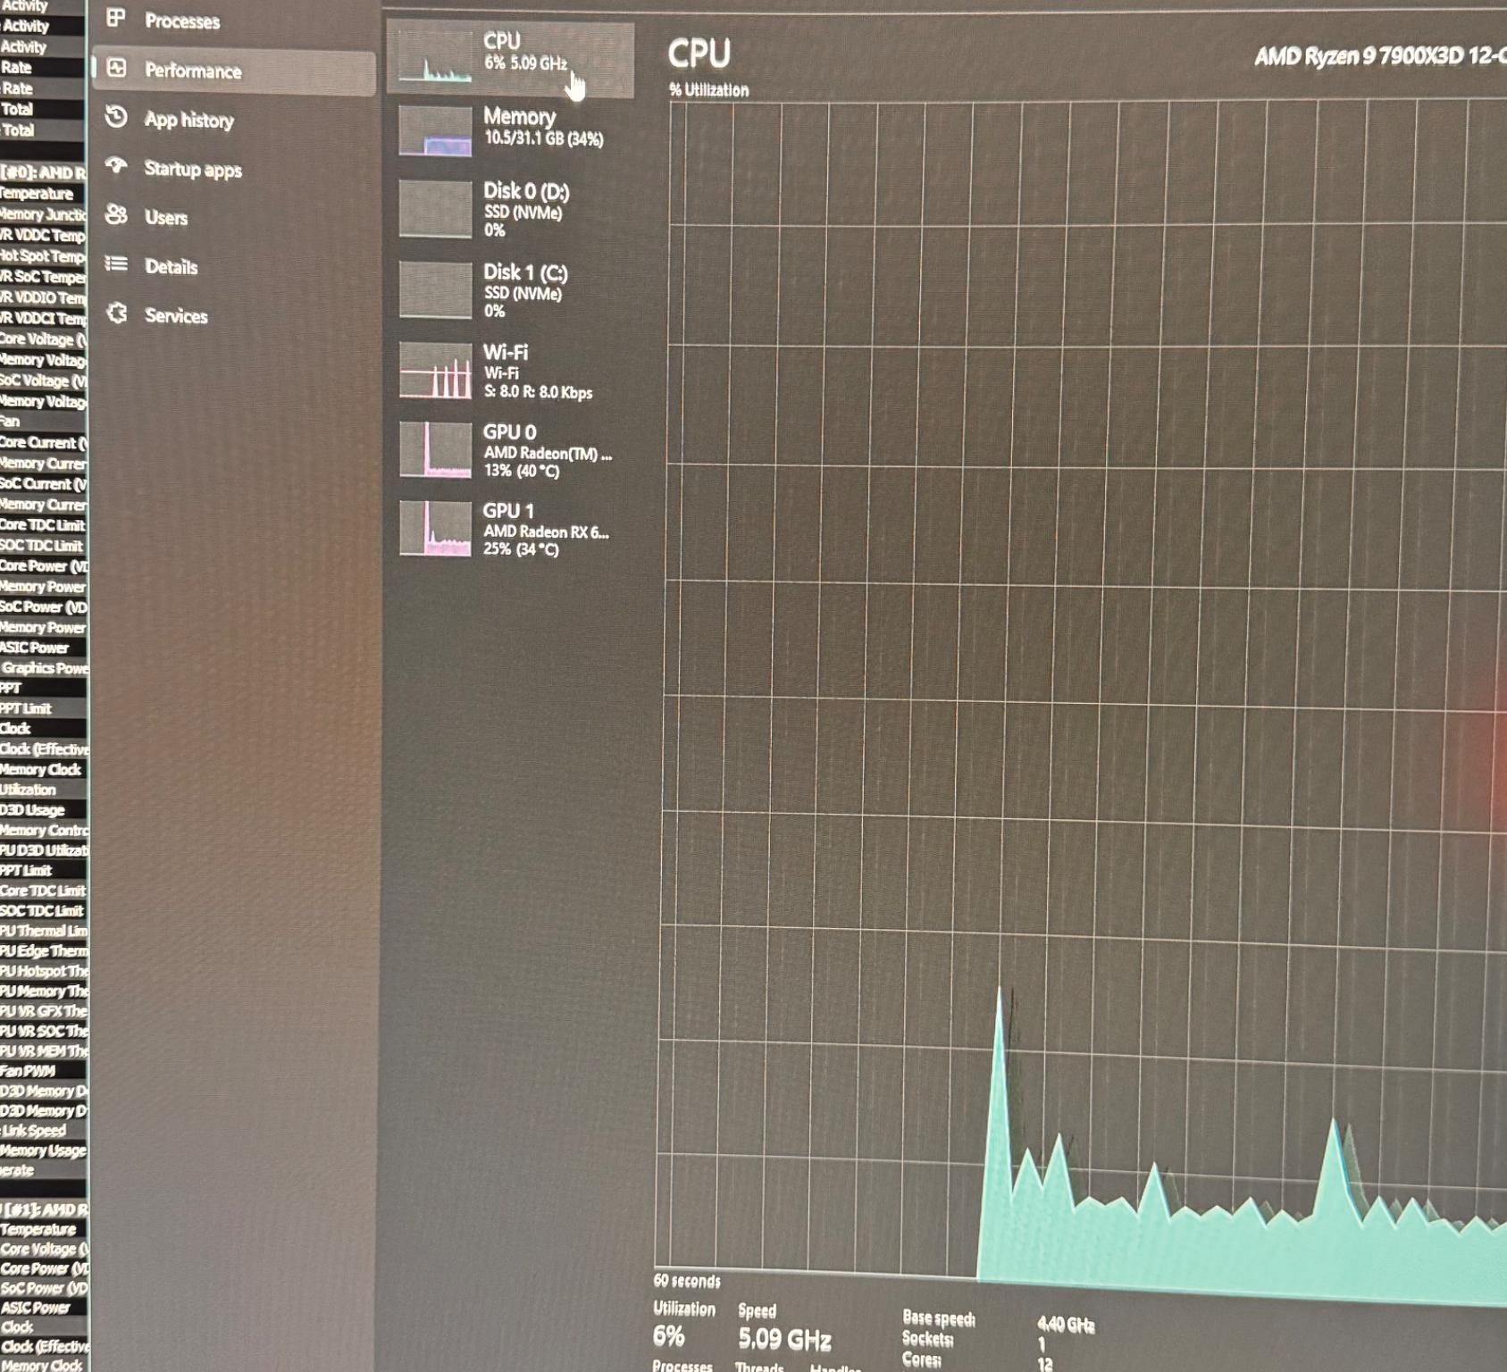Viewport: 1507px width, 1372px height.
Task: Select the Memory usage thumbnail
Action: [435, 131]
